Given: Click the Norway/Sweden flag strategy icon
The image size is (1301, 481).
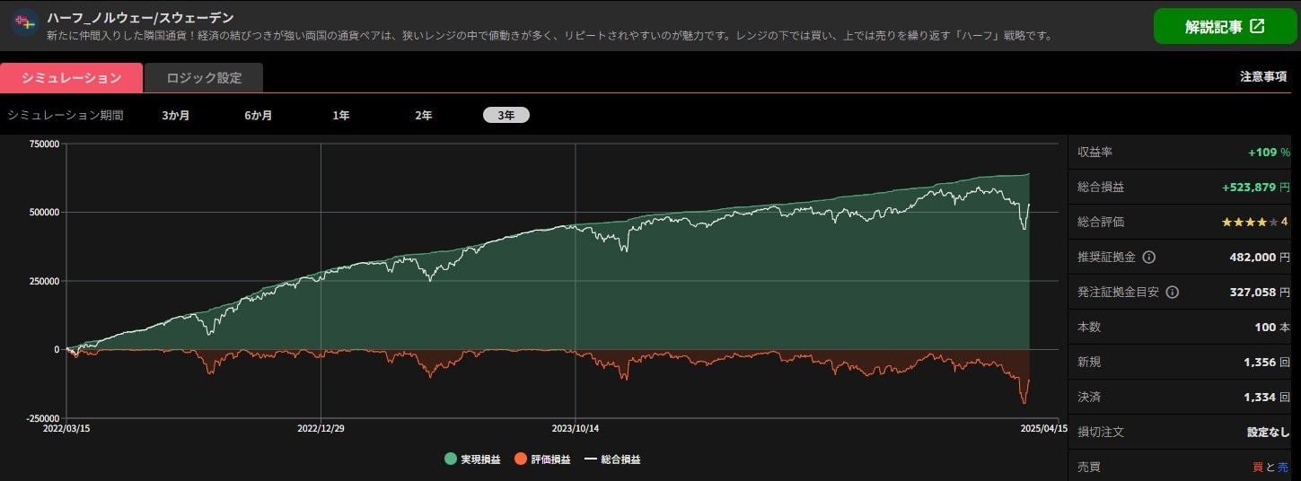Looking at the screenshot, I should pyautogui.click(x=24, y=22).
